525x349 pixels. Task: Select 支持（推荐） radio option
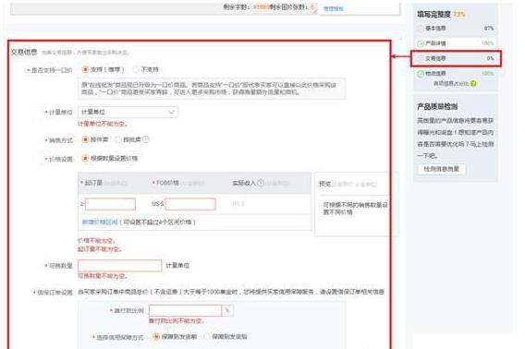85,69
